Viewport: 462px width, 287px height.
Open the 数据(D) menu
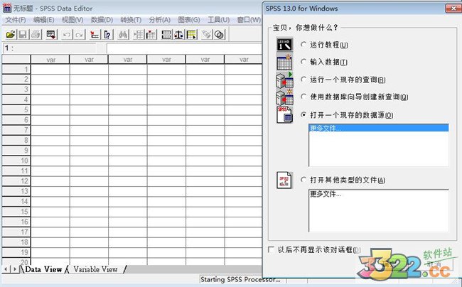(102, 20)
